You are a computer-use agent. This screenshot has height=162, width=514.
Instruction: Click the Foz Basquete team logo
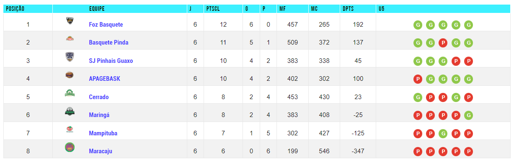pos(70,21)
